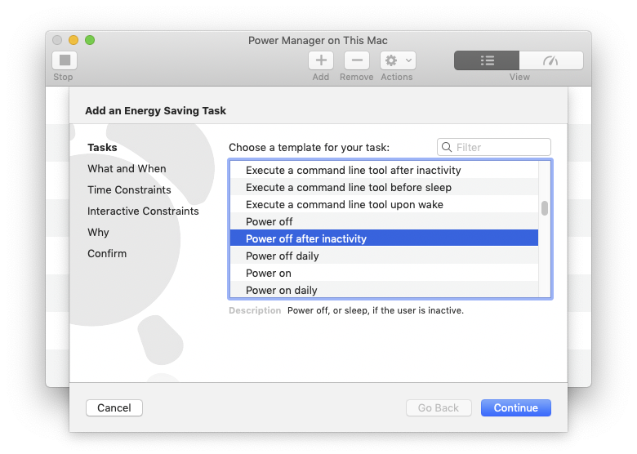
Task: Switch to the gauge view icon
Action: 551,60
